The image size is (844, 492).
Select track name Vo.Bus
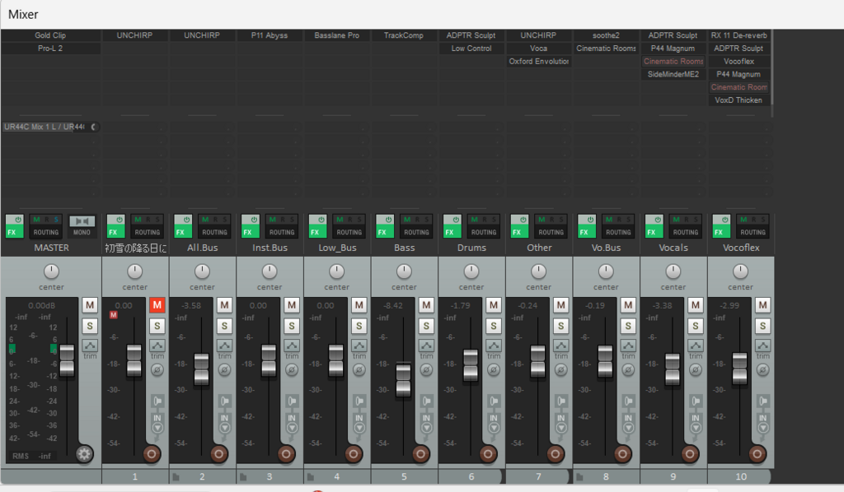click(x=606, y=248)
